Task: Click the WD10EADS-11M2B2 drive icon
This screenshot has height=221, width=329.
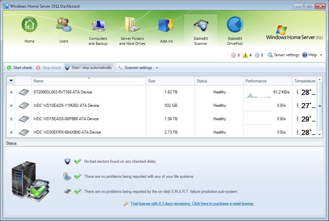Action: pos(24,105)
